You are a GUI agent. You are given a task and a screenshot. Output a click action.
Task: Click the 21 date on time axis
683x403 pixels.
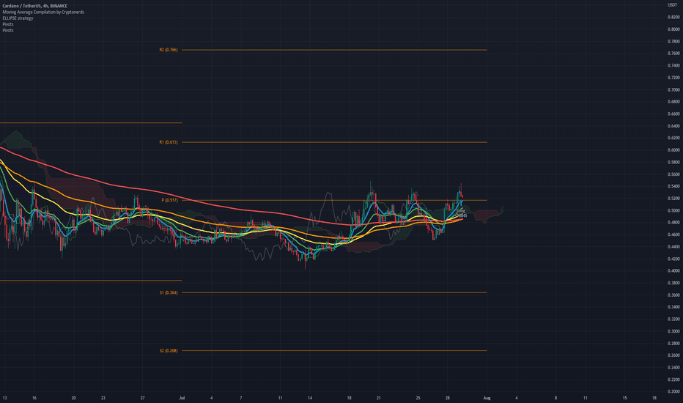coord(379,398)
